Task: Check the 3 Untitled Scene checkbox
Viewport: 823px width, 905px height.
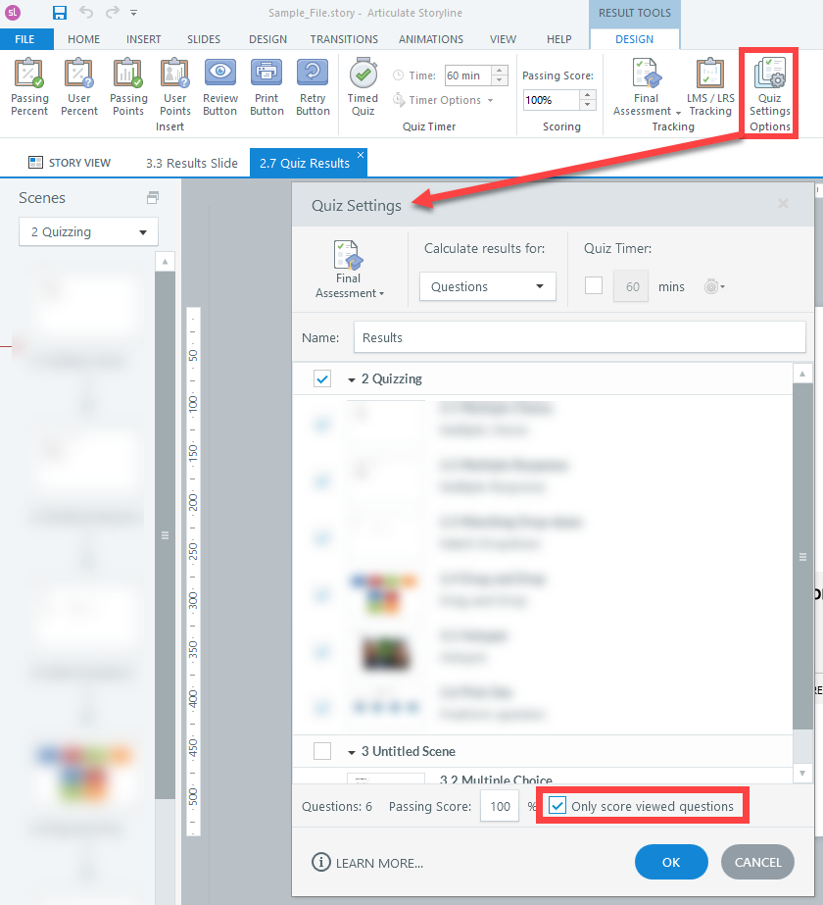Action: point(321,751)
